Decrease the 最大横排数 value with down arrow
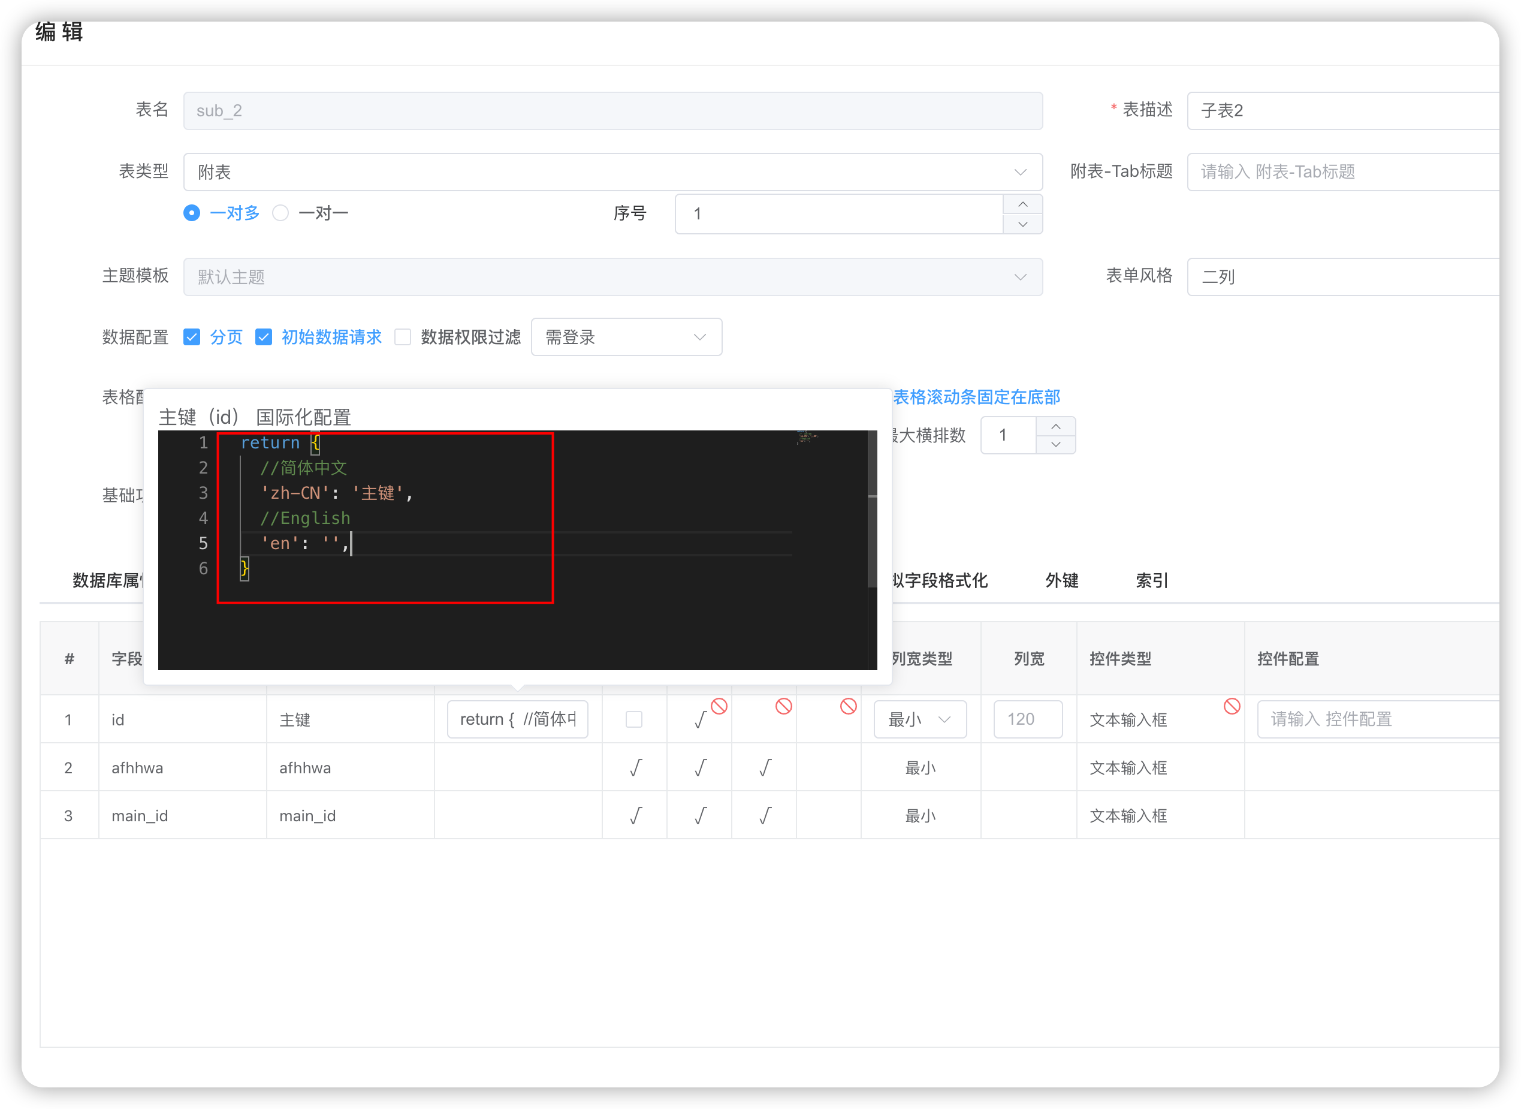This screenshot has height=1109, width=1521. pos(1055,444)
